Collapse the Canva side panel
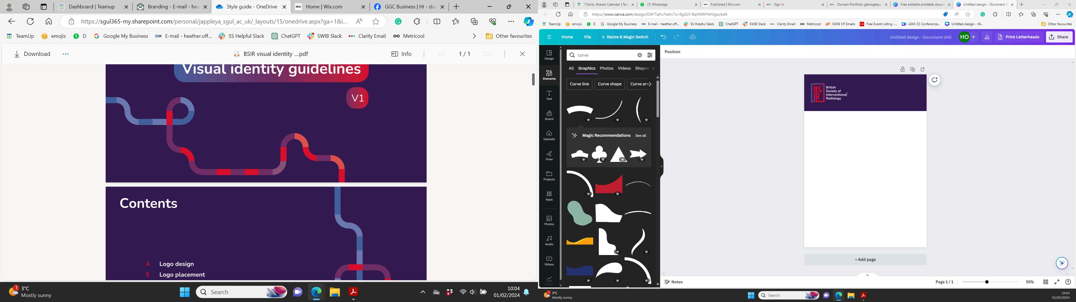The height and width of the screenshot is (302, 1076). 661,166
